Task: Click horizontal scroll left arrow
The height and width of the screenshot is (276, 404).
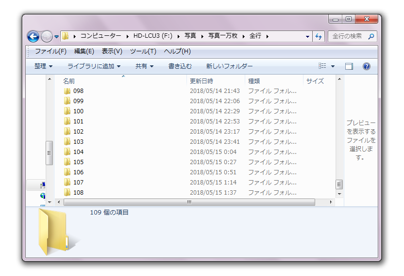Action: click(59, 202)
